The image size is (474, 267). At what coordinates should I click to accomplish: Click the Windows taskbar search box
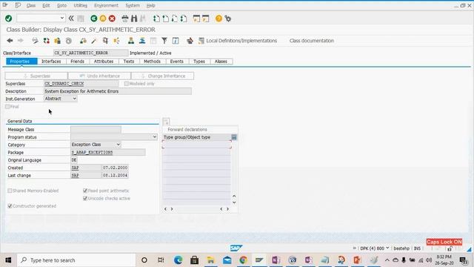click(x=76, y=260)
